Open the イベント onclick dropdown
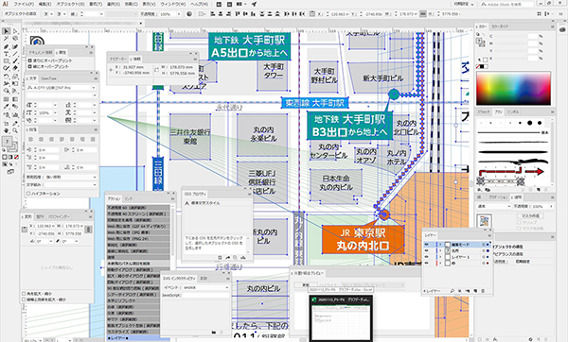 point(205,287)
